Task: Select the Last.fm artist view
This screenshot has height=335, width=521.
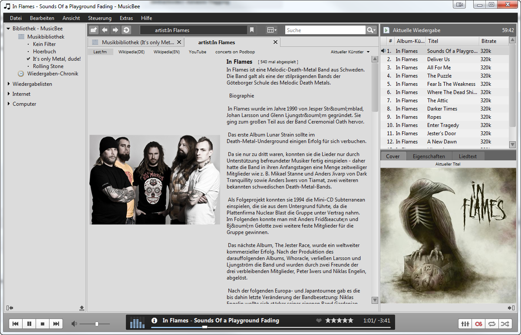Action: pyautogui.click(x=100, y=52)
